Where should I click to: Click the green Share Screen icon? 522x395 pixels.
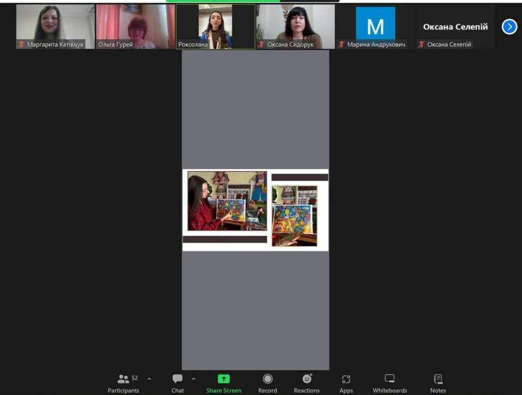[x=224, y=379]
